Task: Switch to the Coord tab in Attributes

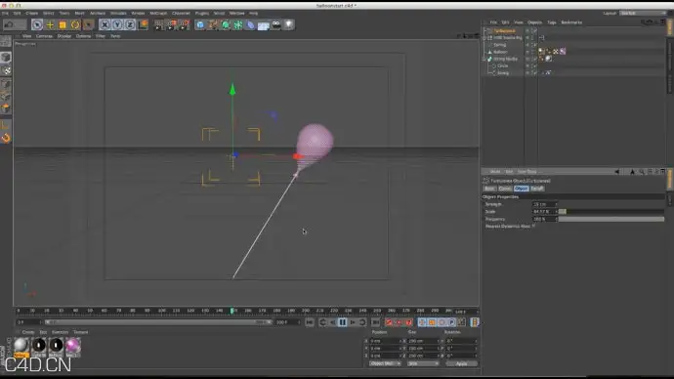Action: point(505,189)
